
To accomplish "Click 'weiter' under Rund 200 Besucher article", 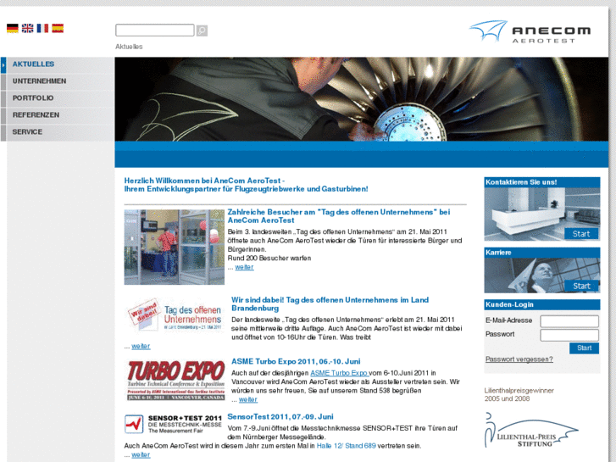I will [x=244, y=267].
